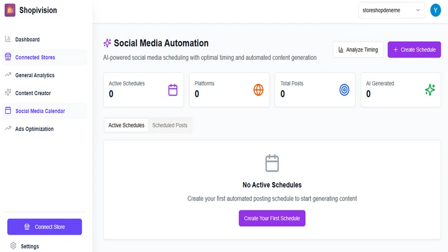Click the Analyze Timing button
Viewport: 448px width, 252px height.
(358, 49)
